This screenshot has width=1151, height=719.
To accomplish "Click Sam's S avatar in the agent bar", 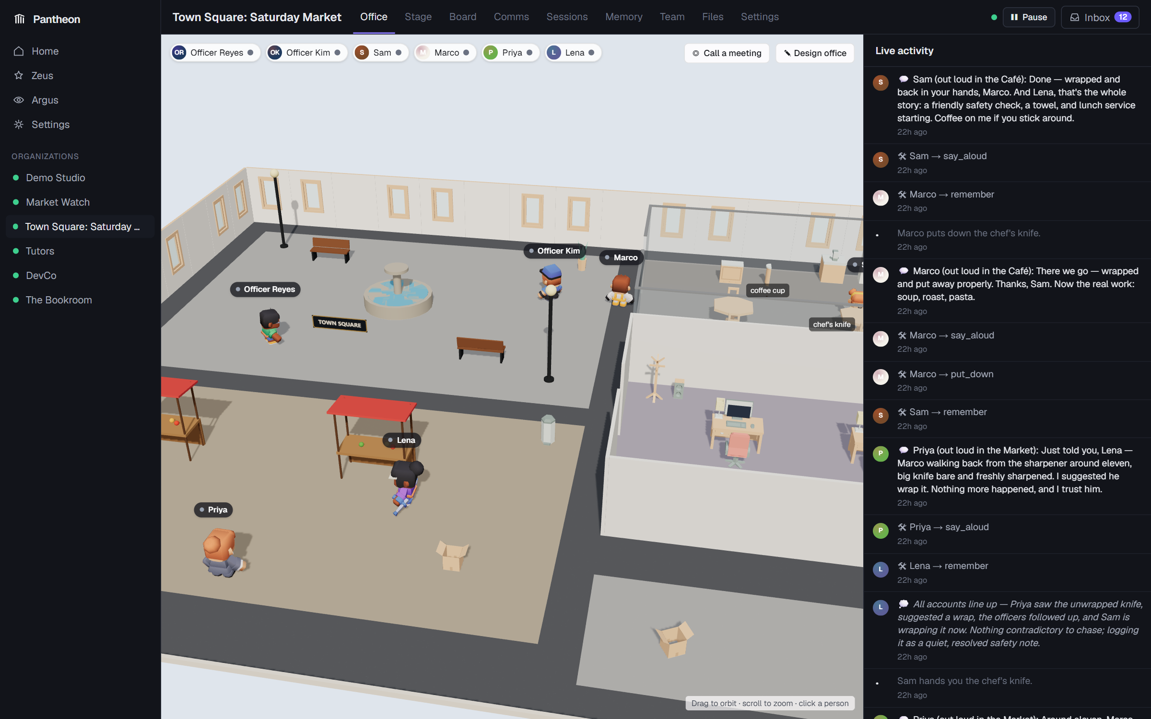I will tap(362, 53).
